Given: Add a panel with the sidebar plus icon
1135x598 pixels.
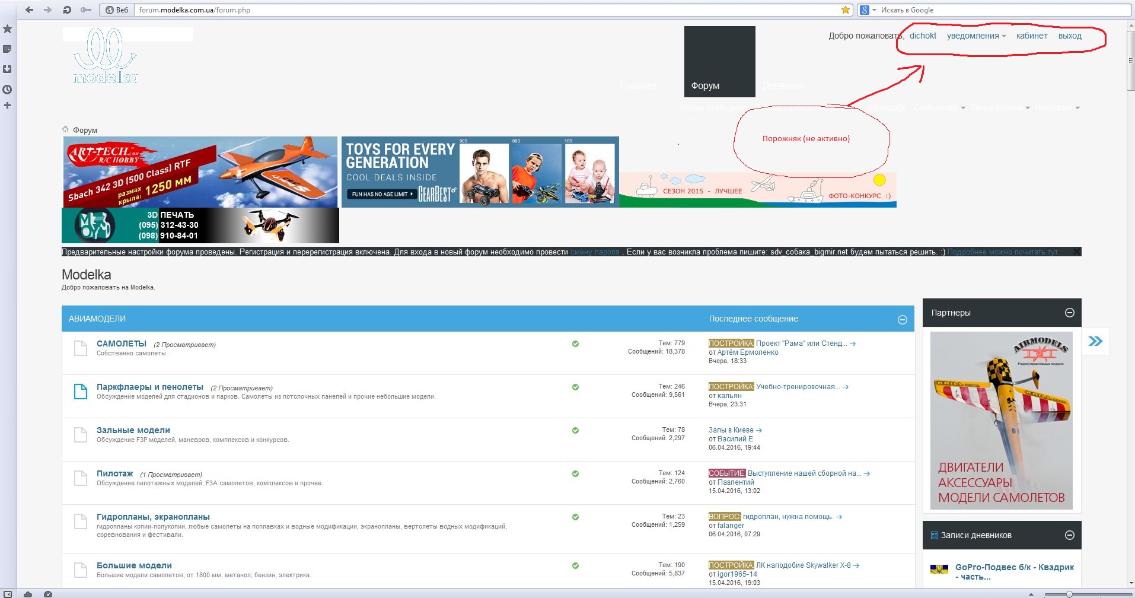Looking at the screenshot, I should 7,106.
